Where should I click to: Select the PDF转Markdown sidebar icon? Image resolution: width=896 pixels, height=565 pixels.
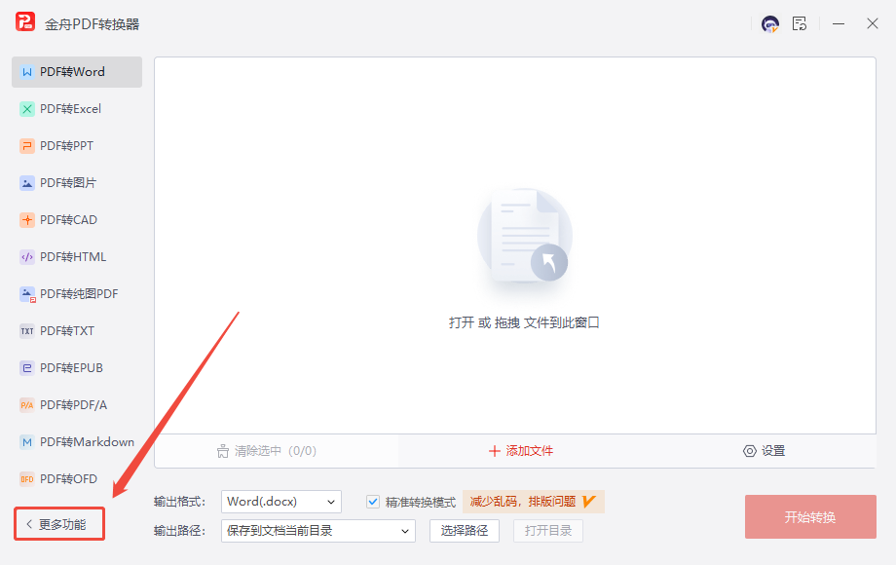click(27, 442)
